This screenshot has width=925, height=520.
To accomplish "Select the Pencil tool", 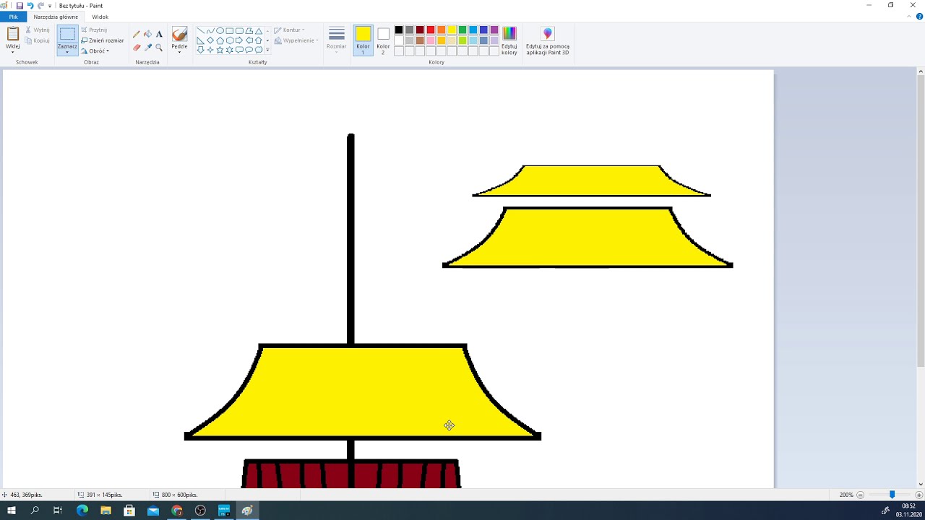I will [x=137, y=34].
